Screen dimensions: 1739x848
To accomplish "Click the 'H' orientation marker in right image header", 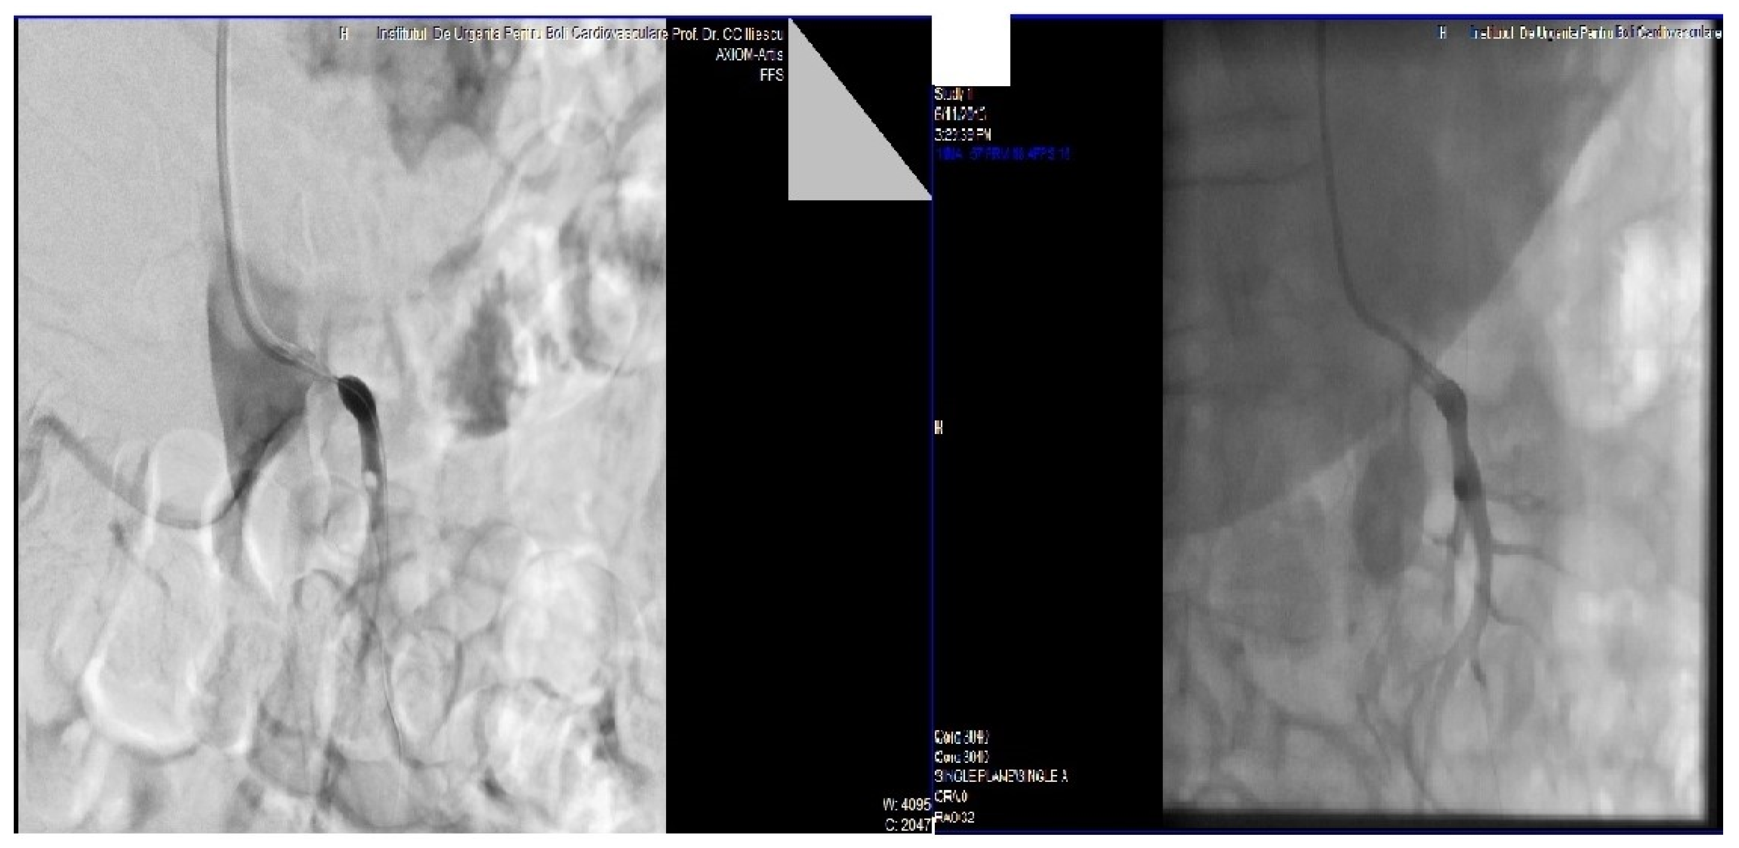I will 1443,33.
